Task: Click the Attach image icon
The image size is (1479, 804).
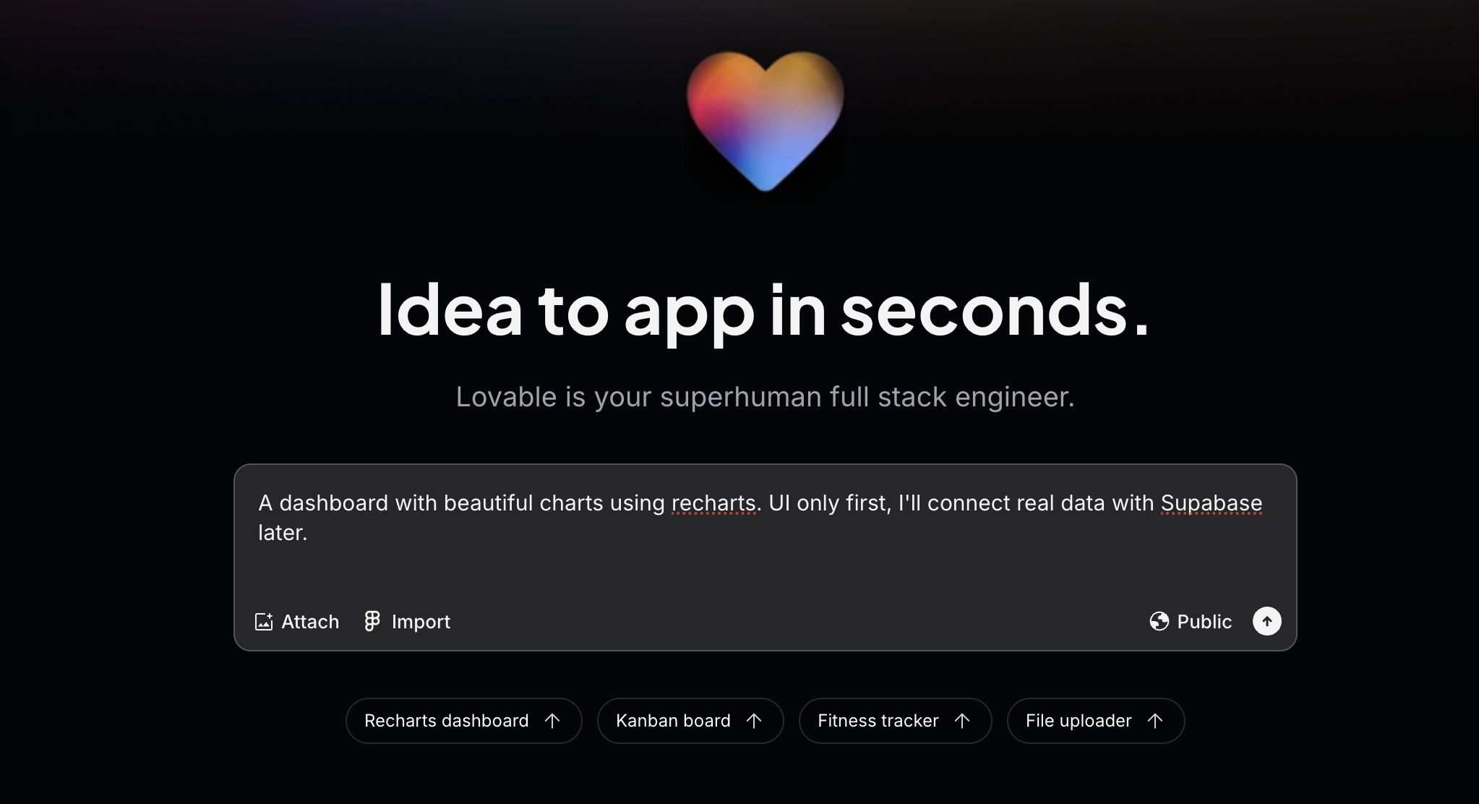Action: coord(264,622)
